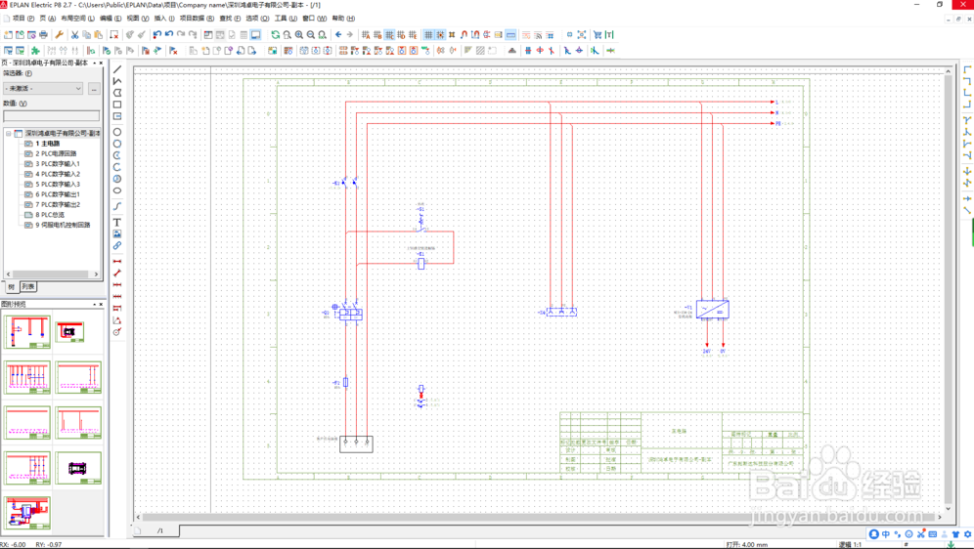Click the 数值 value input field
The image size is (974, 549).
[51, 115]
